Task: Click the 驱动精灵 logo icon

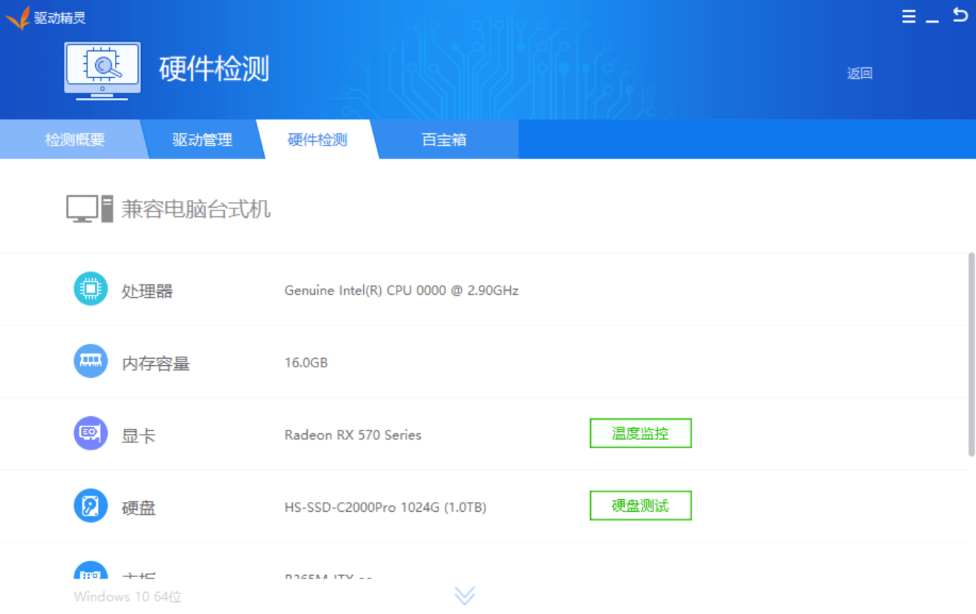Action: 18,18
